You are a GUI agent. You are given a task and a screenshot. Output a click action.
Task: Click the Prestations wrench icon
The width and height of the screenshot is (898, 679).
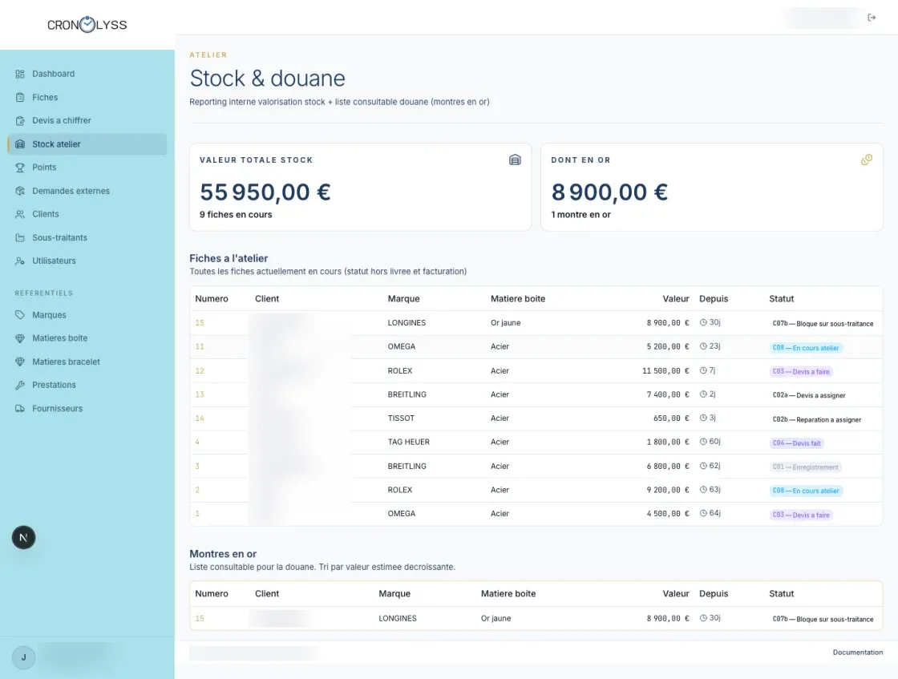(20, 385)
